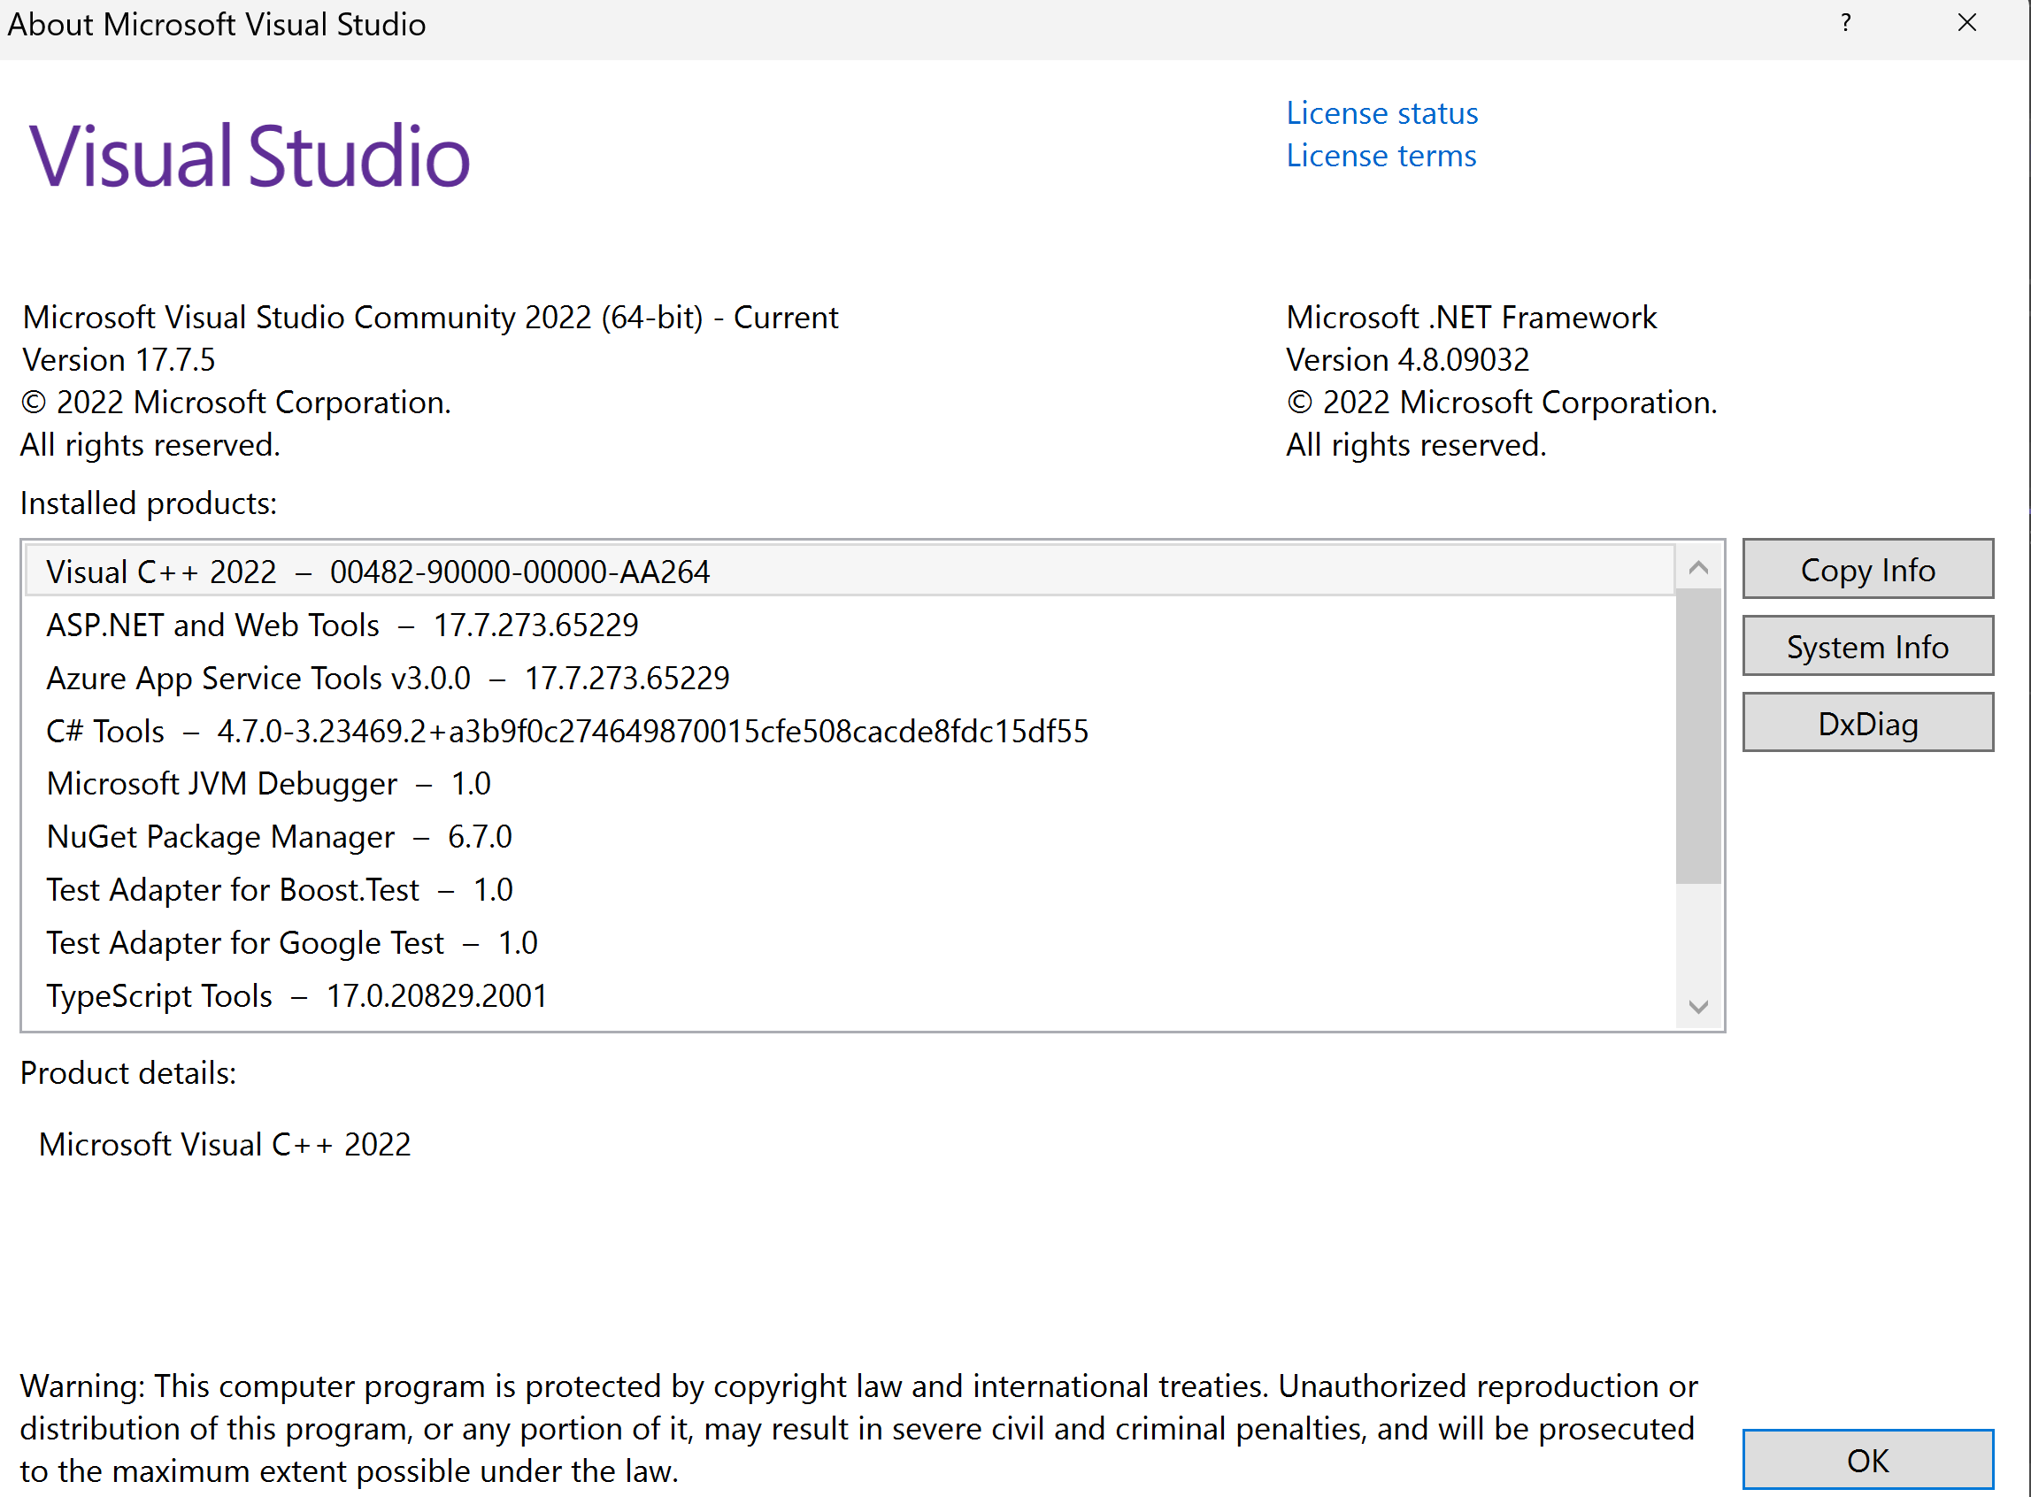Click the scroll up arrow in products list
Screen dimensions: 2031x1497
tap(1698, 568)
